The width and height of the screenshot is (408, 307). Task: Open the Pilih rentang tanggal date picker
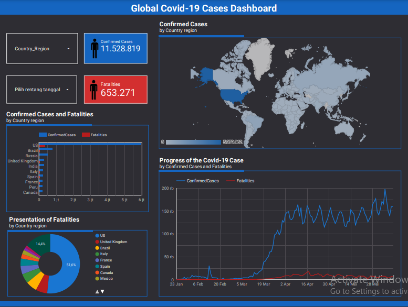click(42, 90)
